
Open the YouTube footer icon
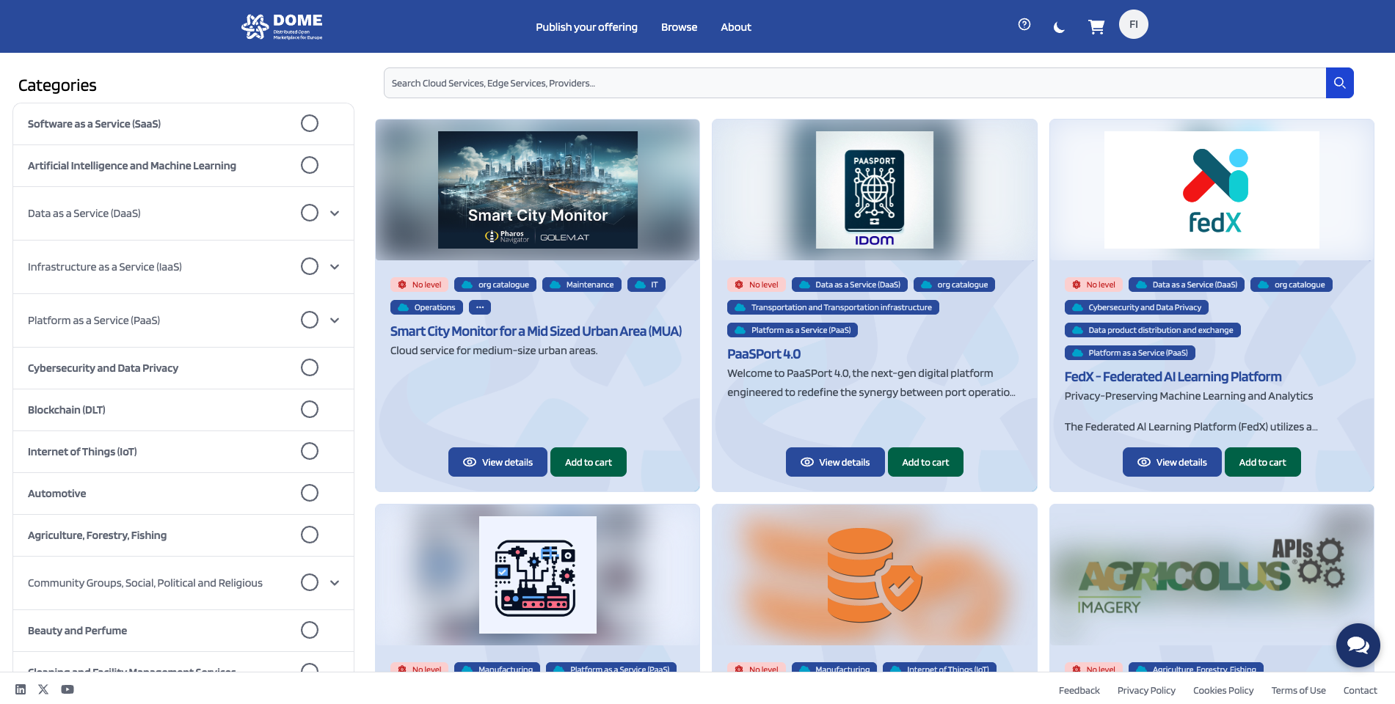click(x=68, y=689)
